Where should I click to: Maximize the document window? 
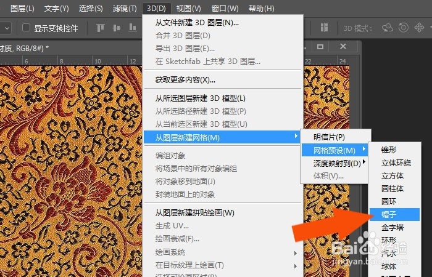tap(320, 47)
